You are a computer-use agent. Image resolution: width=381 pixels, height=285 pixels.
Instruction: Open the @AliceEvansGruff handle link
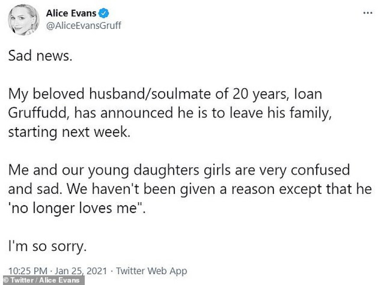click(x=83, y=25)
